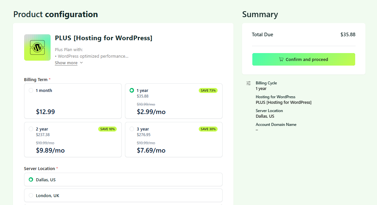Viewport: 377px width, 205px height.
Task: Click the $9.89/mo price
Action: pyautogui.click(x=50, y=150)
